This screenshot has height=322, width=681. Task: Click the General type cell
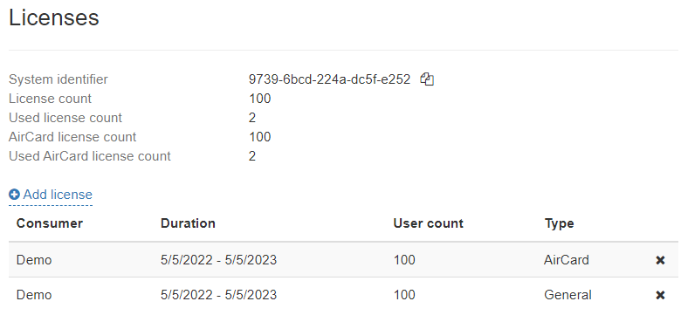(x=567, y=295)
